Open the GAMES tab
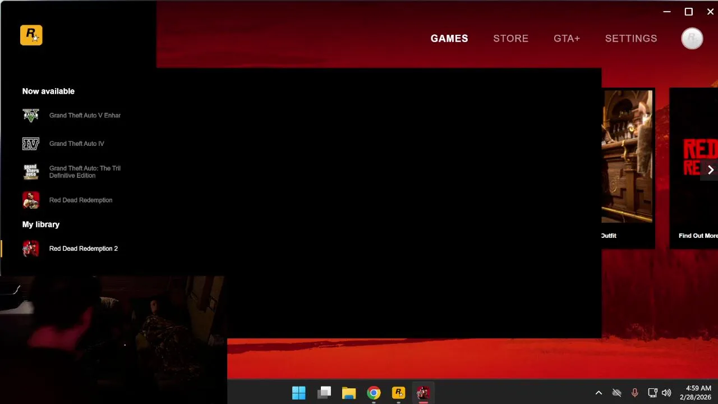The height and width of the screenshot is (404, 718). [449, 39]
